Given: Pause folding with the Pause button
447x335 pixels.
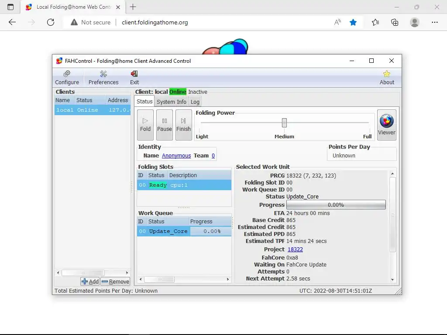Looking at the screenshot, I should click(165, 125).
